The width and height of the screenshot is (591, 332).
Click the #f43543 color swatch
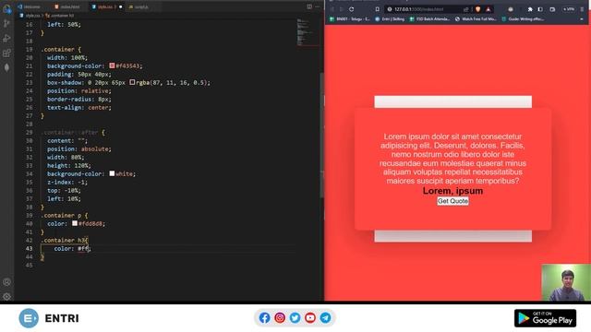pos(112,65)
